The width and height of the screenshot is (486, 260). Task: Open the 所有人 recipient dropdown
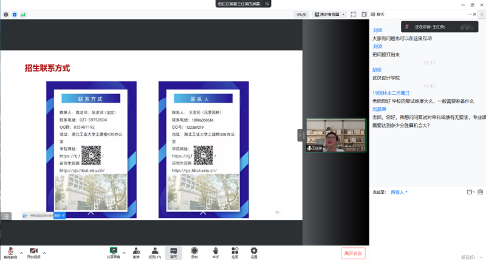(399, 192)
